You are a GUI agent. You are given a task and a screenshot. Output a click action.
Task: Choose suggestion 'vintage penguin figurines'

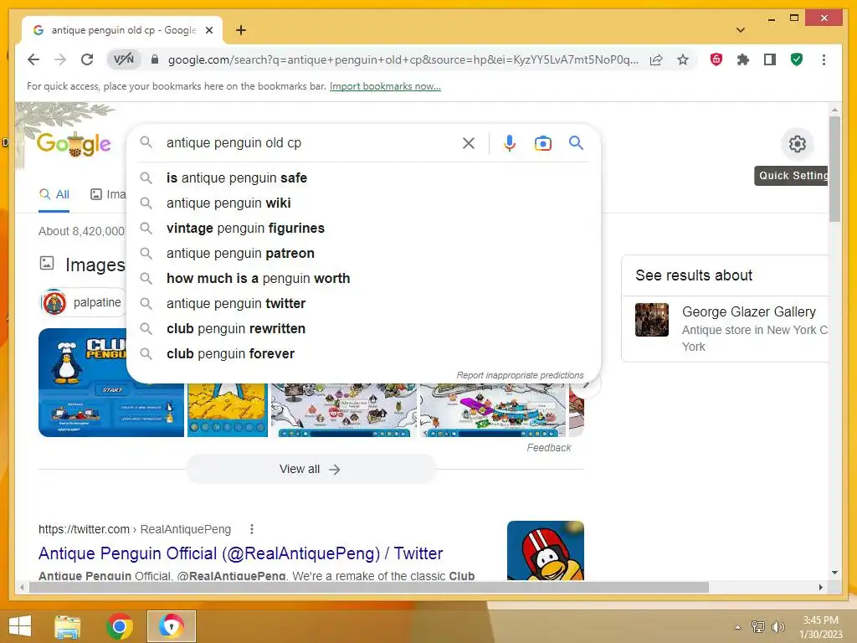pos(363,228)
